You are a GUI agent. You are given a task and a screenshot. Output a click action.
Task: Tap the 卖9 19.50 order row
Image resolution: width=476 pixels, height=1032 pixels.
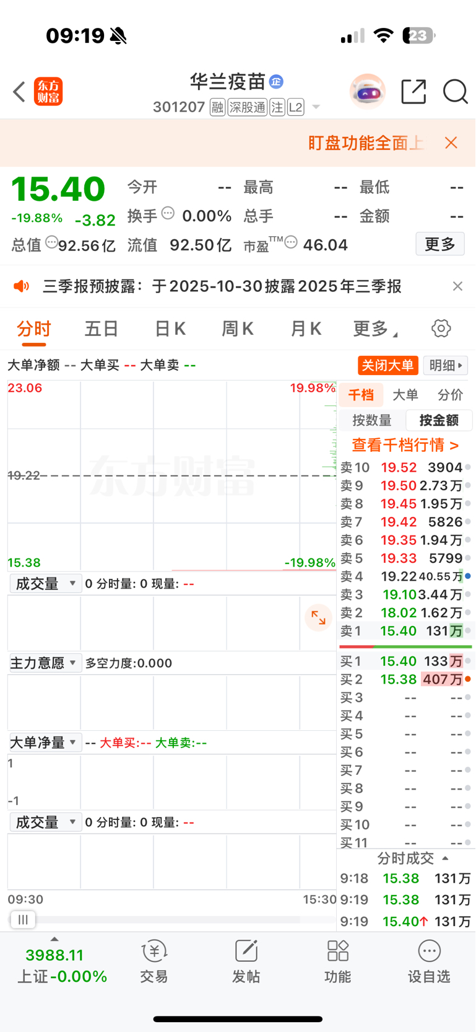coord(405,485)
